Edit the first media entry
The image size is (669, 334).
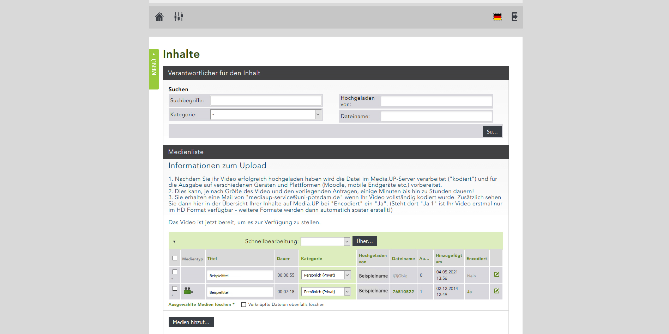pos(496,274)
